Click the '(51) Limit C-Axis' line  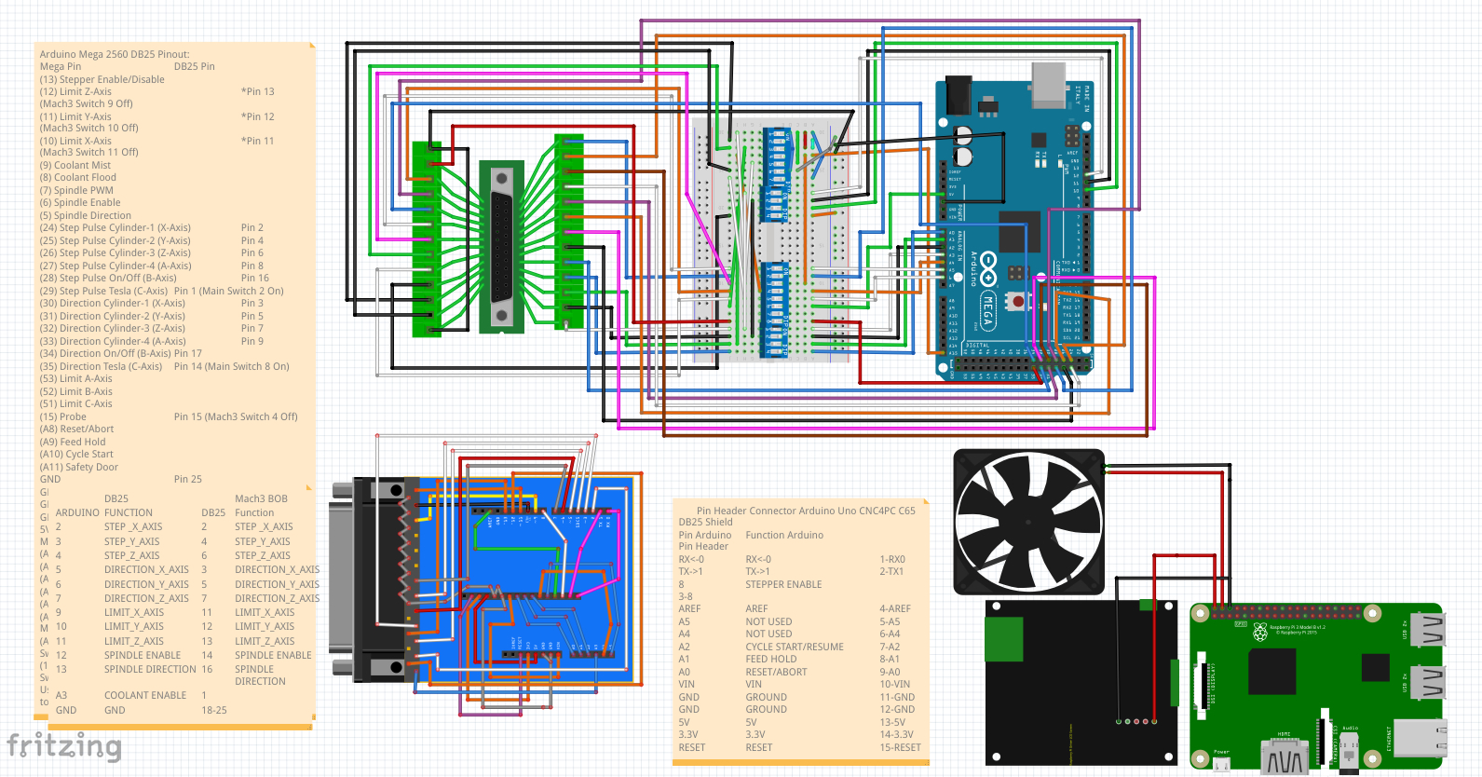(76, 403)
